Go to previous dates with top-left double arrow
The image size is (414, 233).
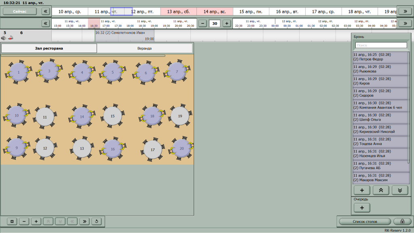coord(45,11)
